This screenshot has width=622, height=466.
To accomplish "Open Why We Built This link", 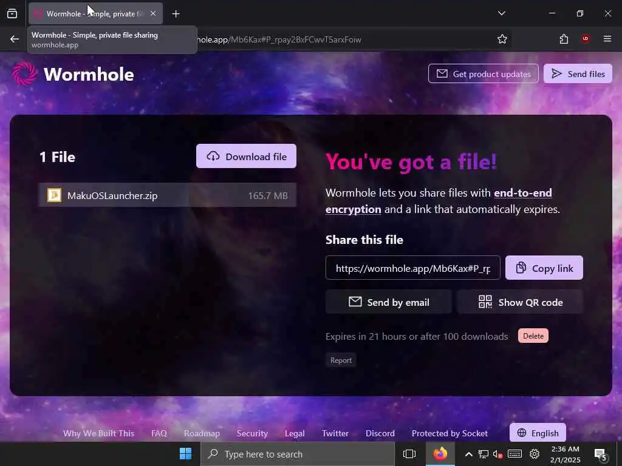I will (x=98, y=433).
